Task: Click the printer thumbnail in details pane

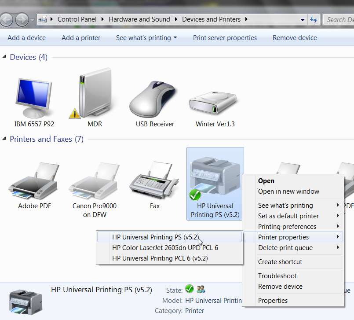Action: click(26, 302)
